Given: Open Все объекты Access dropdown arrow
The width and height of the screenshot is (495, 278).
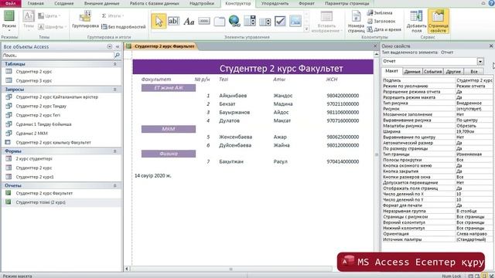Looking at the screenshot, I should point(110,46).
